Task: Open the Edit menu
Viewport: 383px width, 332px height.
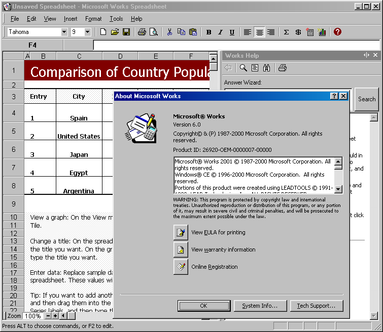Action: pyautogui.click(x=31, y=19)
